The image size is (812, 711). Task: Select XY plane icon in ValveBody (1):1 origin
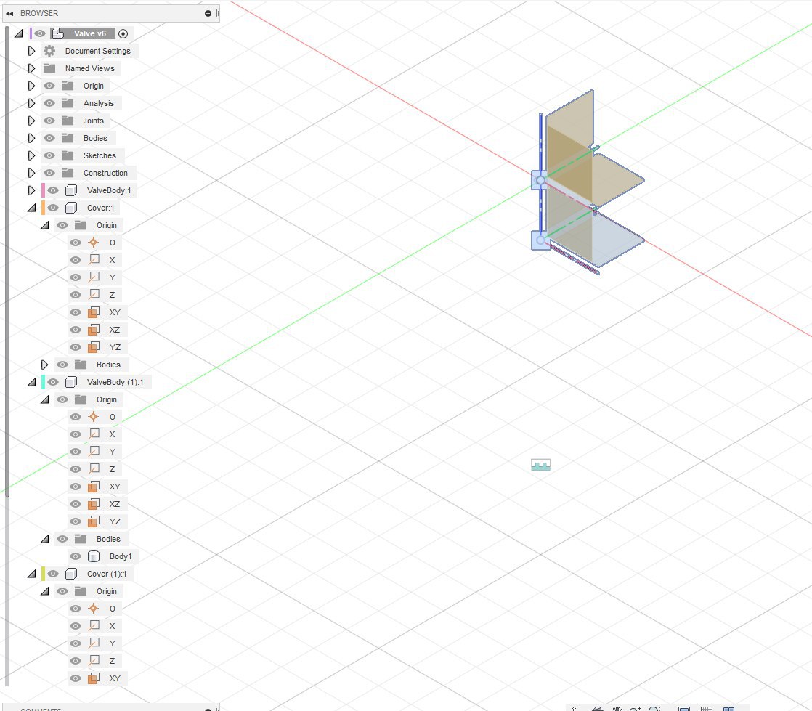[x=94, y=487]
